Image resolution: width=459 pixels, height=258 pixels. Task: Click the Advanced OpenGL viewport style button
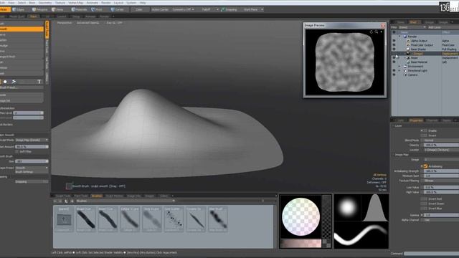click(87, 22)
